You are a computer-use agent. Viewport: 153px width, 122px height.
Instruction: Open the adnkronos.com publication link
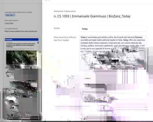click(21, 31)
